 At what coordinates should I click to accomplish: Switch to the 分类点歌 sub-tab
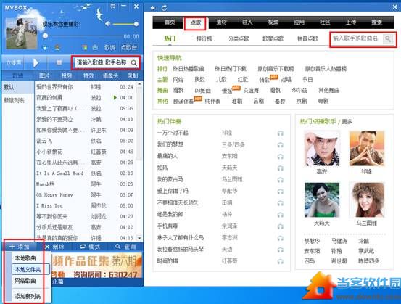coord(239,38)
